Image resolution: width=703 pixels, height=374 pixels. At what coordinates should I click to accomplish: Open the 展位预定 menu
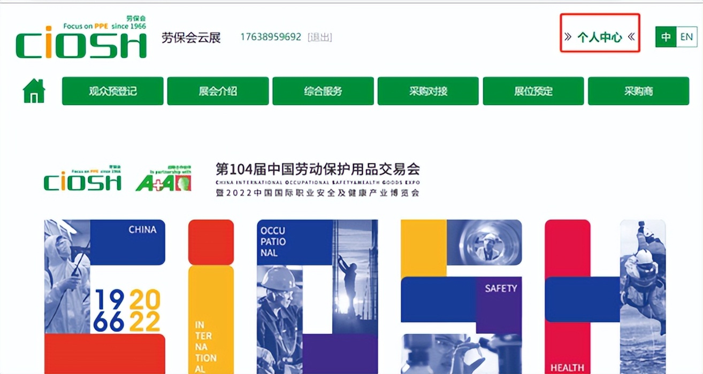533,91
